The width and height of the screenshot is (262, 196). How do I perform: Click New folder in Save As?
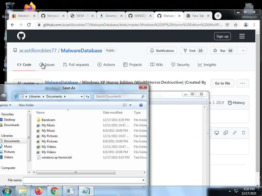(26, 105)
